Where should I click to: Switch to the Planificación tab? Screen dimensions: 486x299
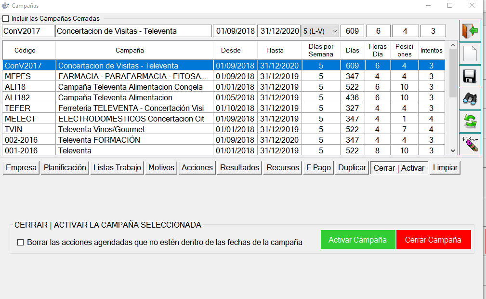(65, 168)
